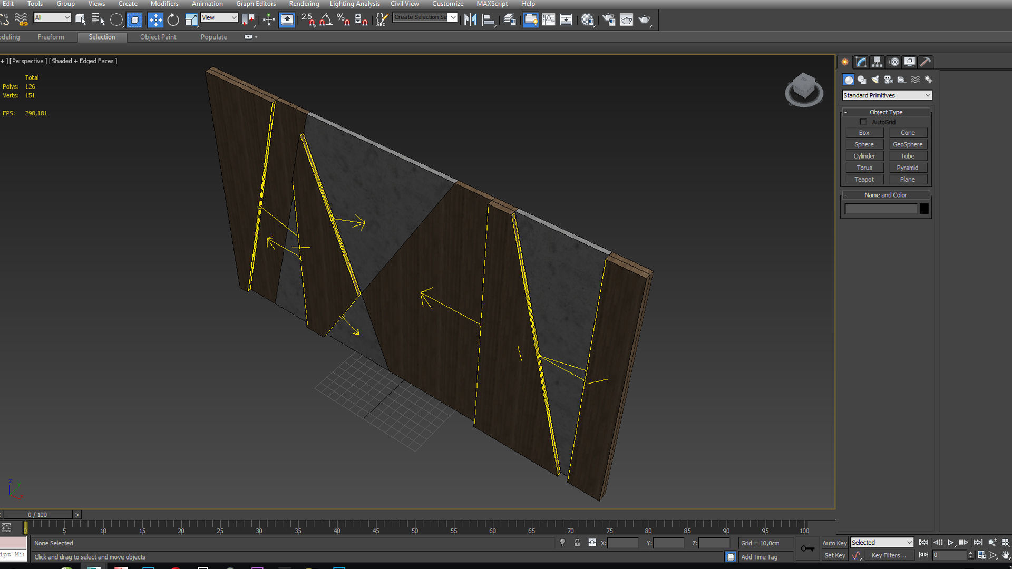
Task: Open Select by Name dialog
Action: coord(98,20)
